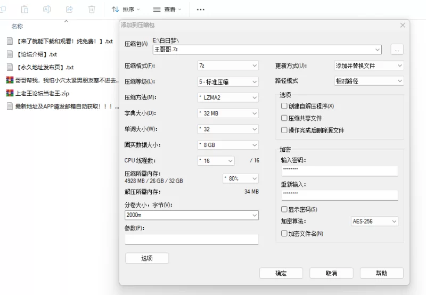Select the 上老王论坛当老王.zip archive icon
The width and height of the screenshot is (426, 295).
(x=10, y=93)
